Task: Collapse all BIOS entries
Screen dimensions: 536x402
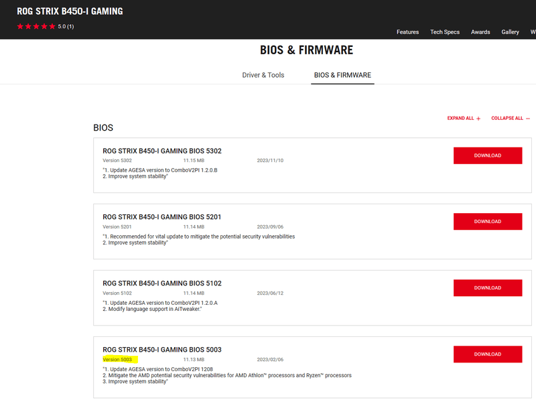Action: [511, 119]
